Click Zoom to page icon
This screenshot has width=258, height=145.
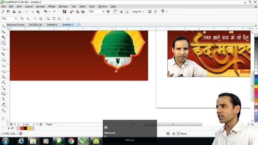coord(54,19)
